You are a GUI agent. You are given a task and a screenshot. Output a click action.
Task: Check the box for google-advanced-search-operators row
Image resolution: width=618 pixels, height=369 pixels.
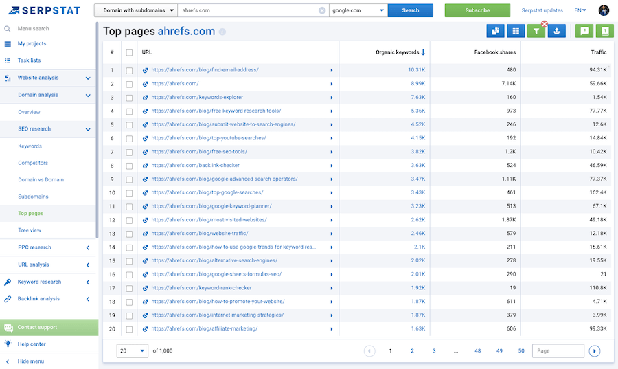(x=129, y=179)
